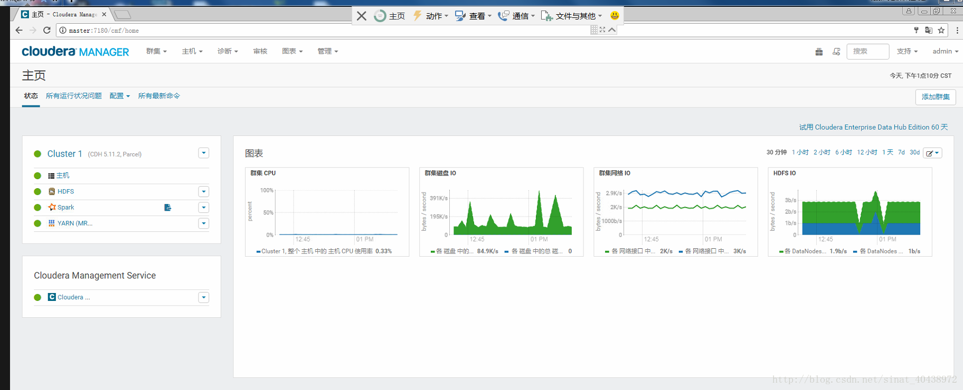The width and height of the screenshot is (963, 390).
Task: Set chart range to 6 小时
Action: tap(844, 152)
